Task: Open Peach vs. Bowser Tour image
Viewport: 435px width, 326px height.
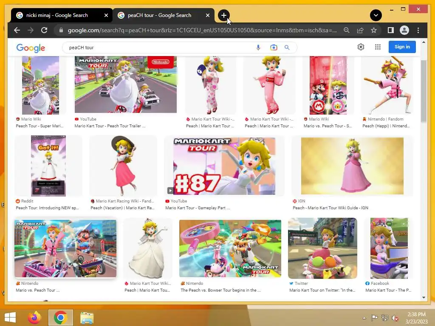Action: pyautogui.click(x=230, y=248)
